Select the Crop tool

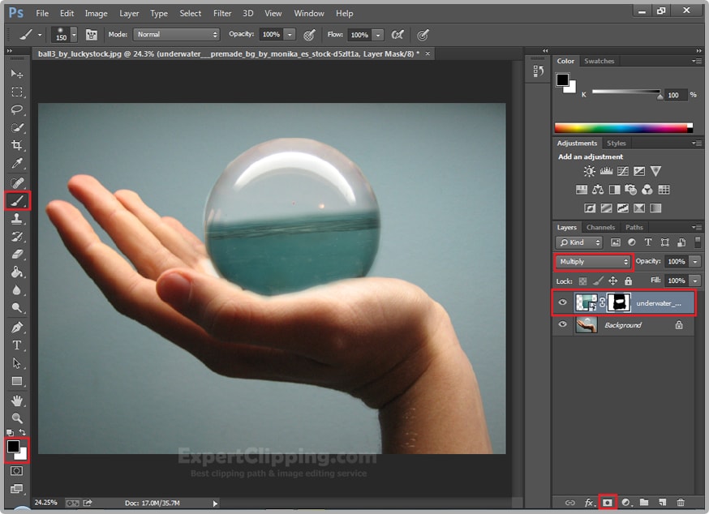click(16, 147)
